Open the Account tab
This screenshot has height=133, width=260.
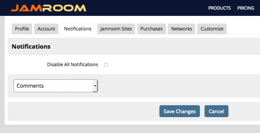point(46,29)
